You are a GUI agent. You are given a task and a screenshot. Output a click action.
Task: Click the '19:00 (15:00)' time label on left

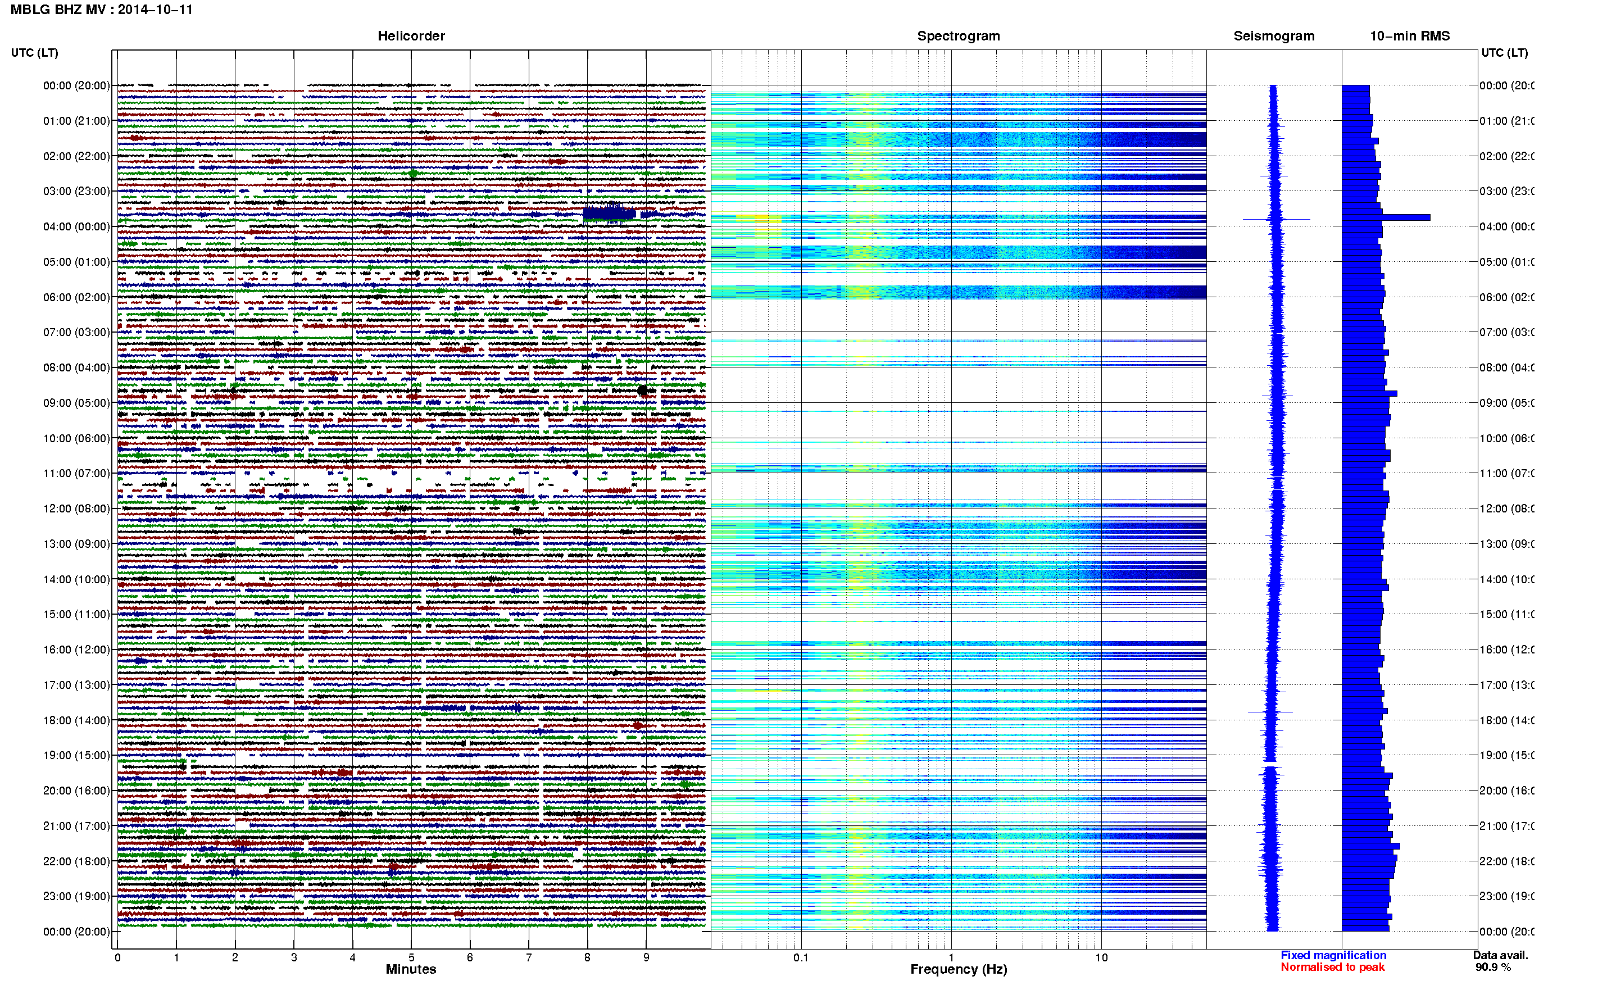click(76, 755)
